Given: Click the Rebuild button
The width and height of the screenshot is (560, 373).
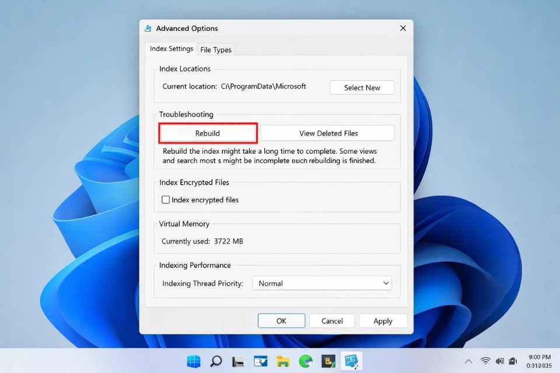Looking at the screenshot, I should pyautogui.click(x=207, y=133).
